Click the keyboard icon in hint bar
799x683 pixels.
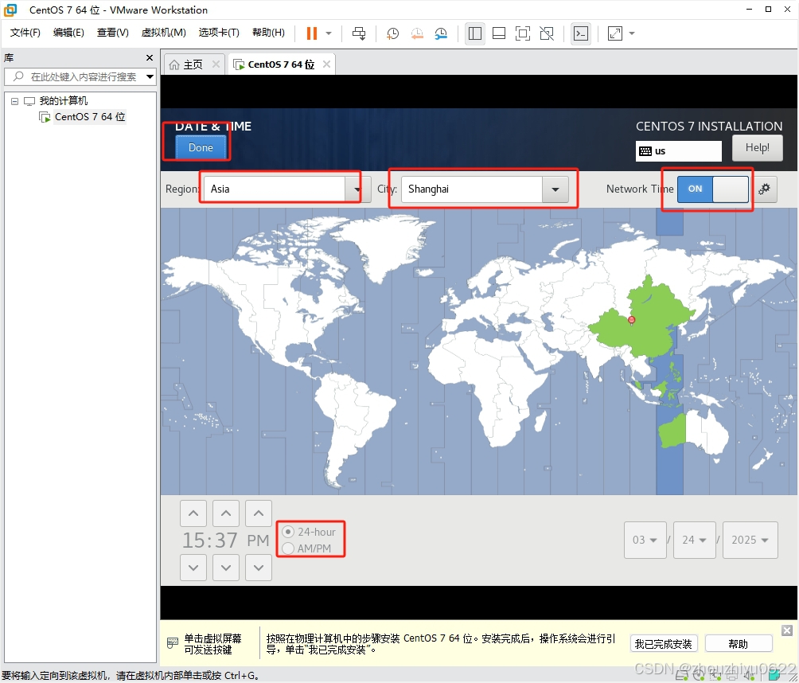pyautogui.click(x=173, y=642)
